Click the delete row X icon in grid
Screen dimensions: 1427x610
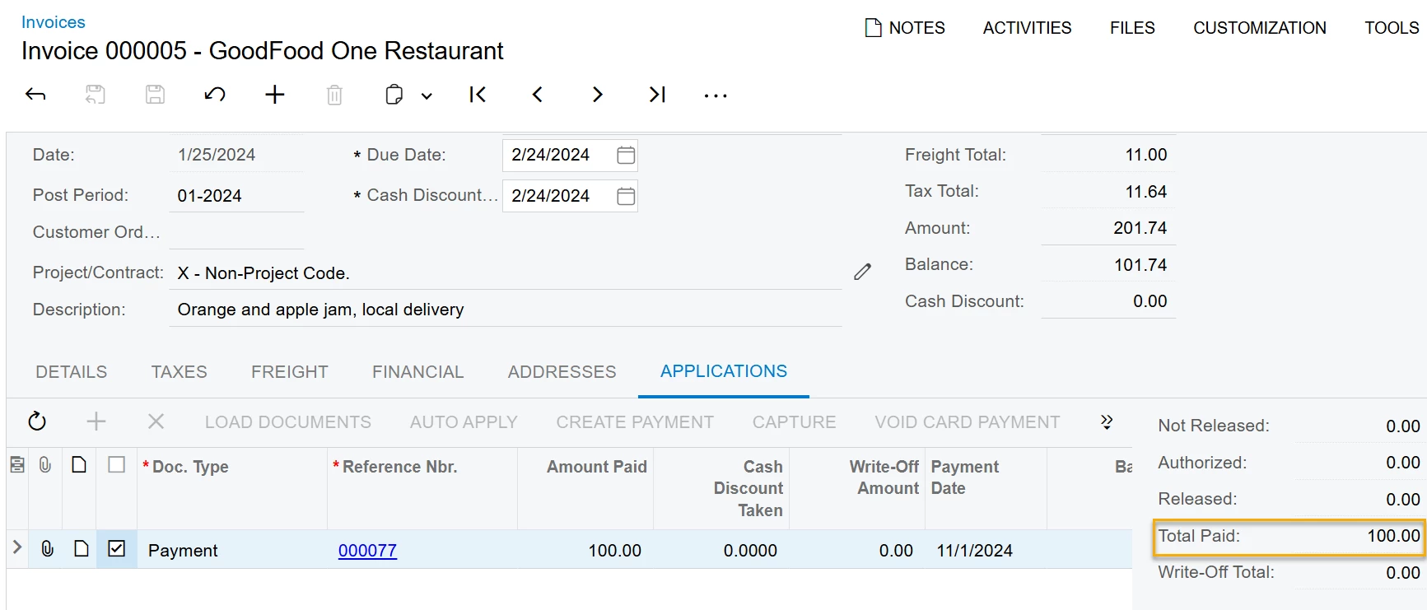pos(156,421)
